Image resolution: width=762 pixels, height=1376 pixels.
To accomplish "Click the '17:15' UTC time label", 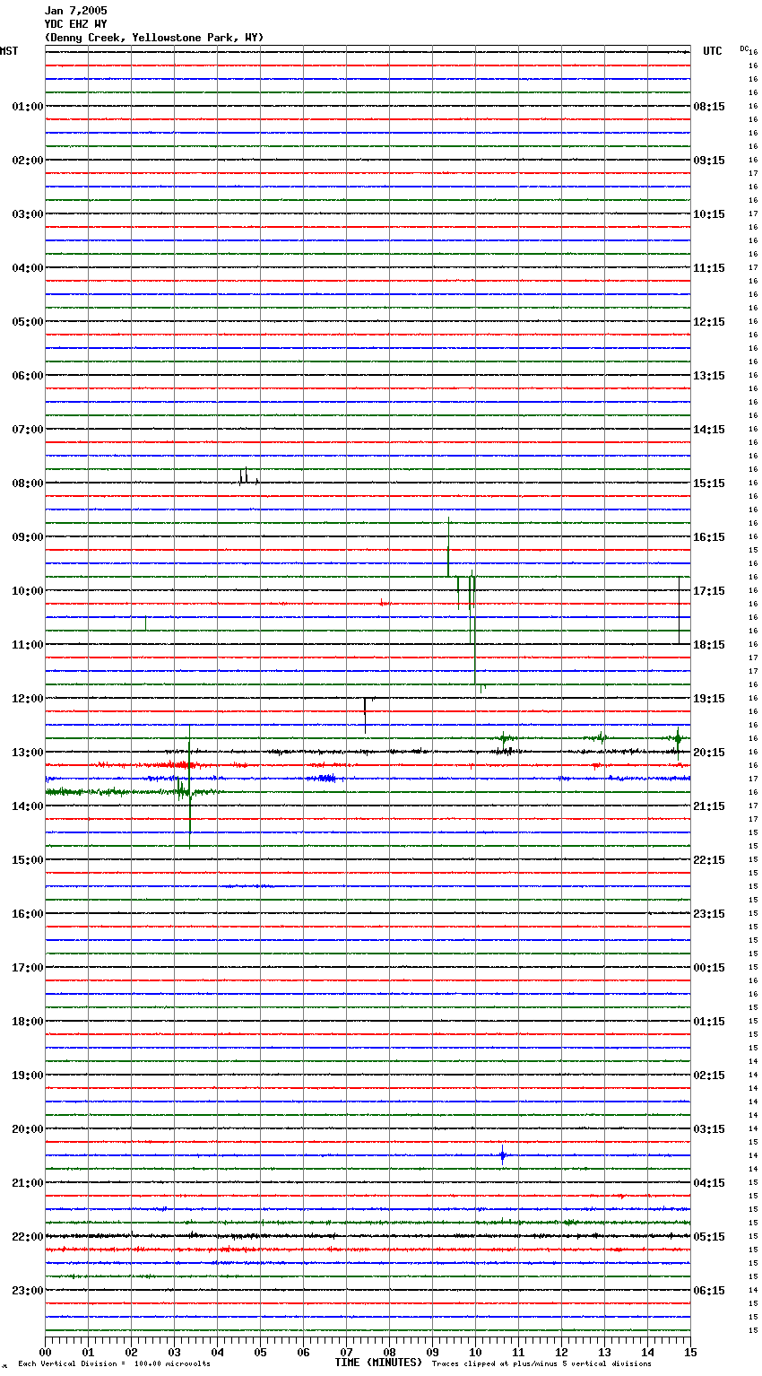I will (709, 591).
